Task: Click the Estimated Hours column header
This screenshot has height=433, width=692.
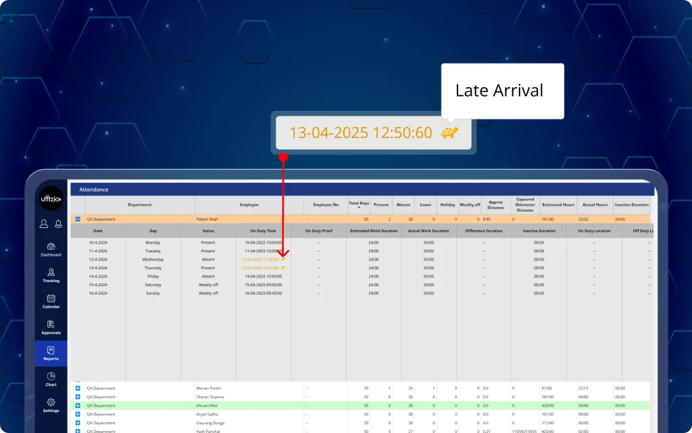Action: tap(558, 205)
